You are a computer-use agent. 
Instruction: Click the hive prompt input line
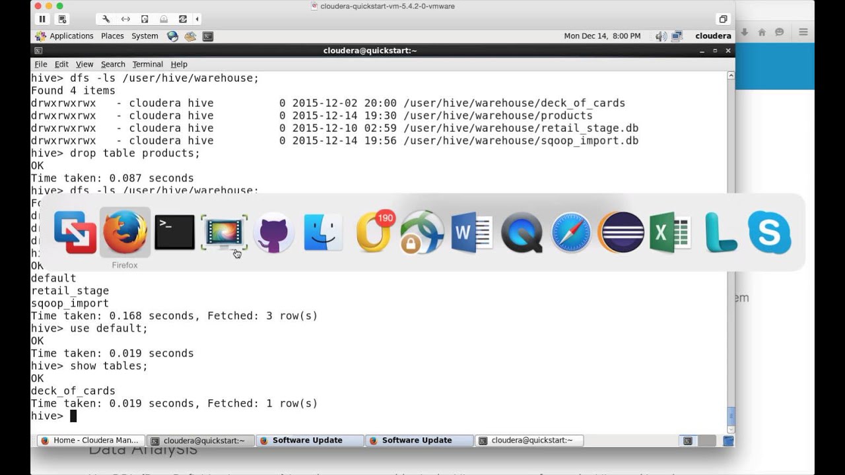pos(380,416)
